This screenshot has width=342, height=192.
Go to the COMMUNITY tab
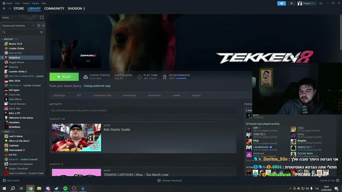54,9
